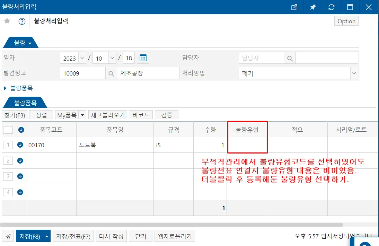Screen dimensions: 379x246
Task: Open the 처리방법 폐기 dropdown
Action: point(354,73)
